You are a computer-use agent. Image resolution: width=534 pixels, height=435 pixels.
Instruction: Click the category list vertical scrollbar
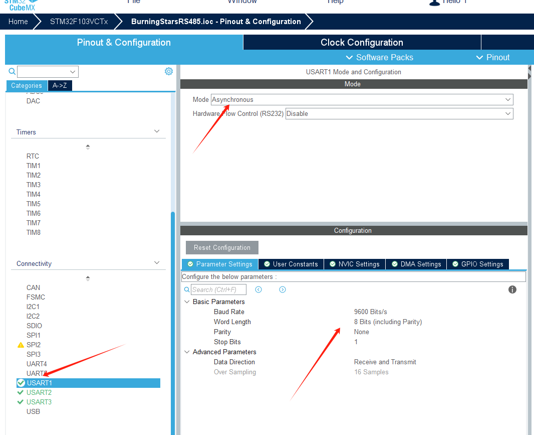tap(173, 323)
